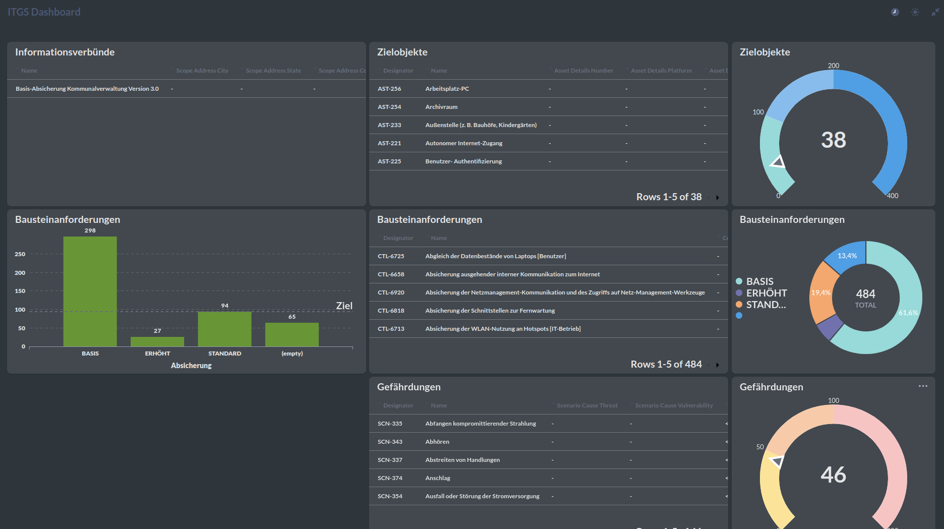Screen dimensions: 944x529
Task: Go to next page of Zielobjekte table
Action: [717, 198]
